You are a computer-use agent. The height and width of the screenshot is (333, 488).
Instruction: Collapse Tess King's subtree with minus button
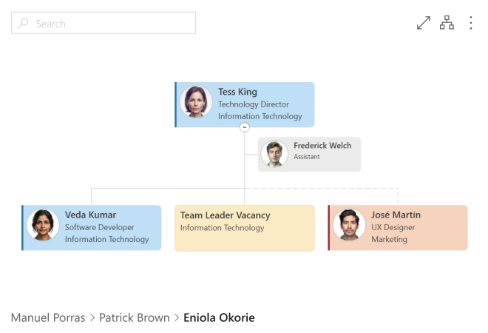pos(245,127)
